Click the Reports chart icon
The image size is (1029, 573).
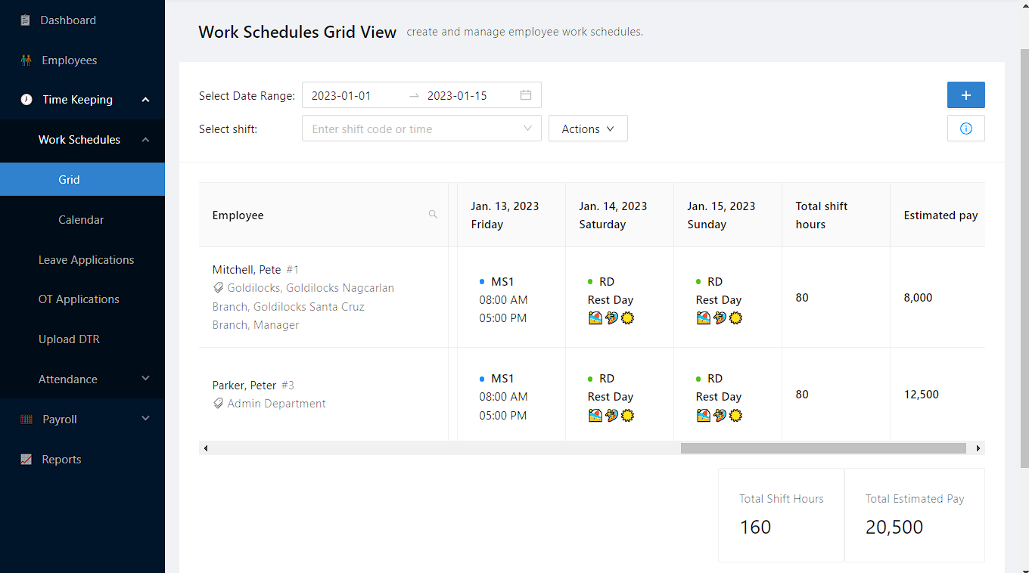tap(26, 460)
